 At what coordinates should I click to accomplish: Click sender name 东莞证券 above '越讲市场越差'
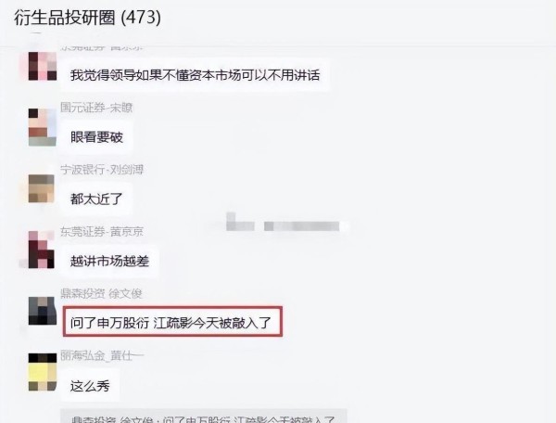tap(102, 231)
